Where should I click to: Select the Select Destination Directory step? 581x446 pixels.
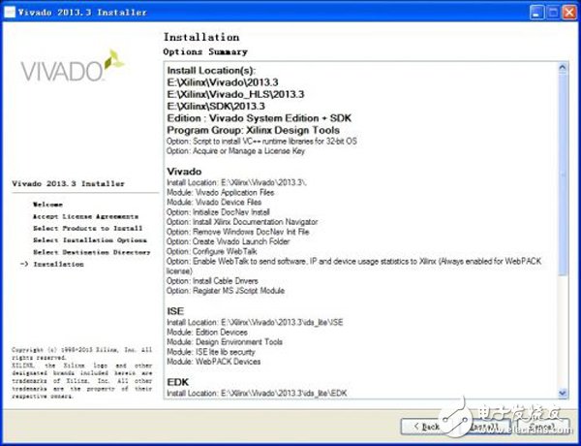(91, 251)
